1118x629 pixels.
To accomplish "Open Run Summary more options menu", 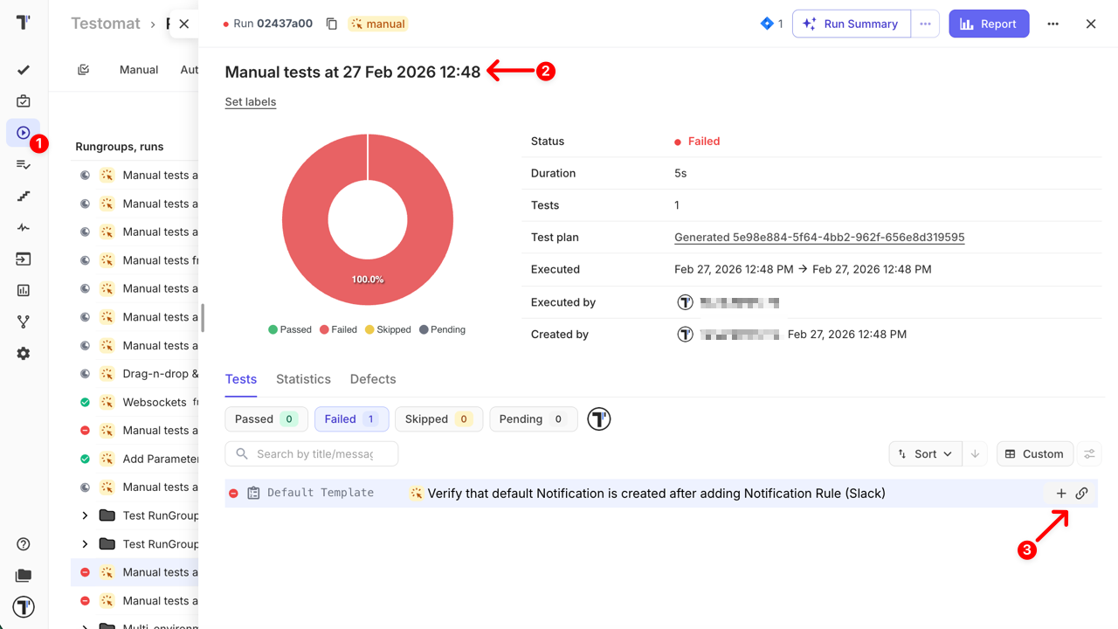I will point(925,24).
